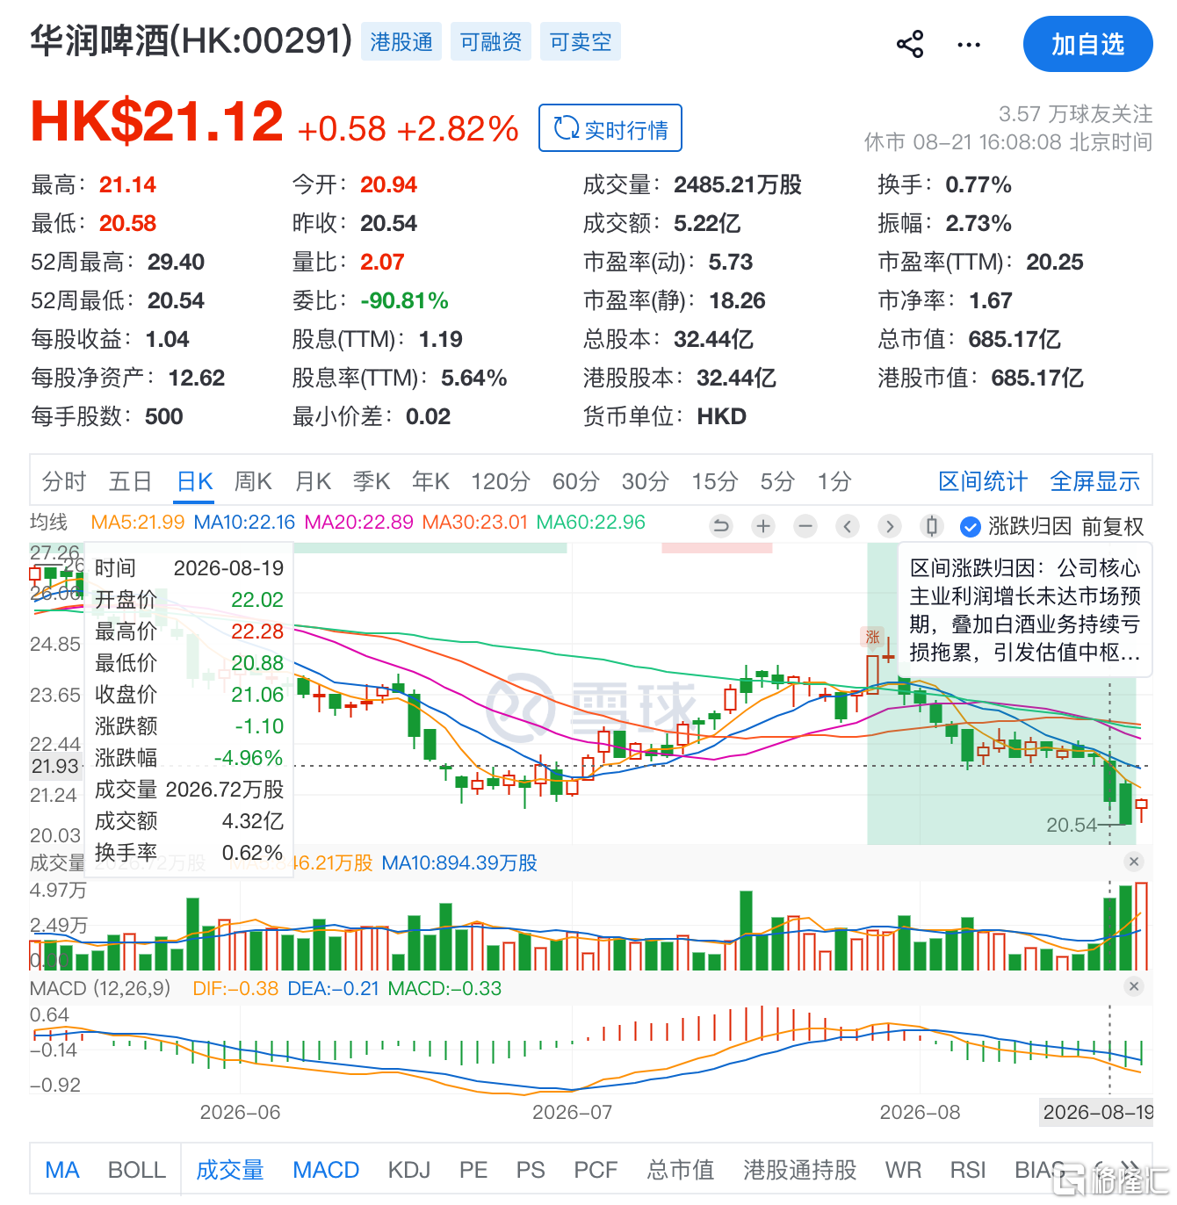Select the RSI indicator tab

[x=968, y=1170]
